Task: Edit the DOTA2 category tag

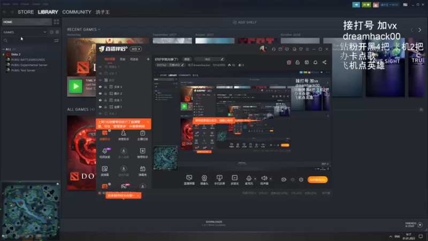Action: pyautogui.click(x=170, y=65)
